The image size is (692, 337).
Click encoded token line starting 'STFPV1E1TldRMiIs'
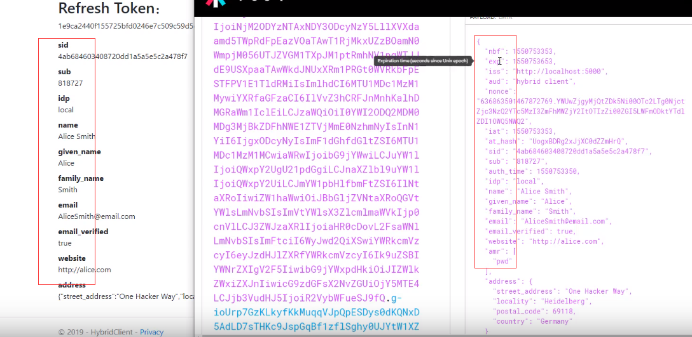317,84
